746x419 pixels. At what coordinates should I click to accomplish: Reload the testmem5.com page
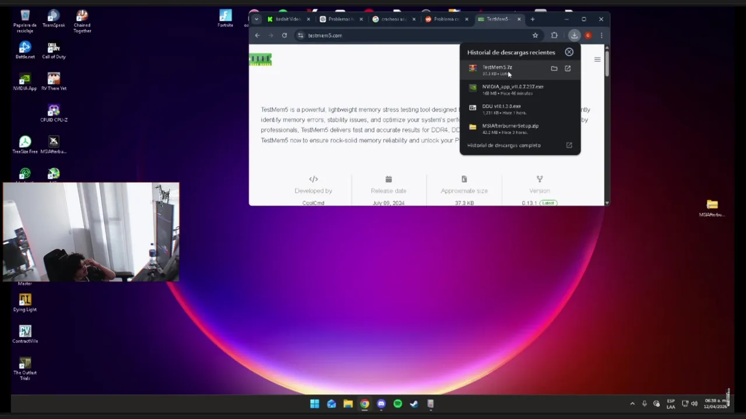pyautogui.click(x=284, y=35)
